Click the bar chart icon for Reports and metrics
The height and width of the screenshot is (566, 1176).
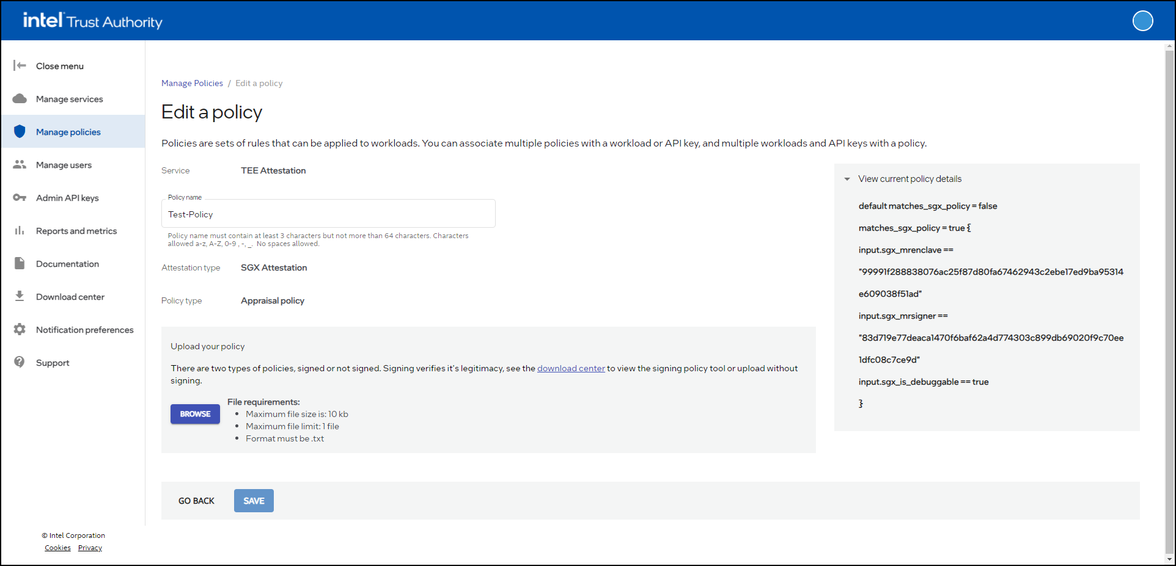pos(20,230)
